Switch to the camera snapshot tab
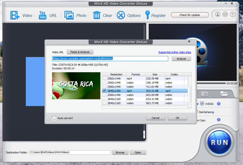 tap(205, 94)
